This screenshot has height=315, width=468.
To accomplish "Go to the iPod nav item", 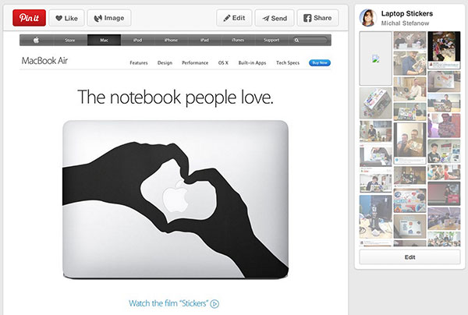I will [x=137, y=40].
